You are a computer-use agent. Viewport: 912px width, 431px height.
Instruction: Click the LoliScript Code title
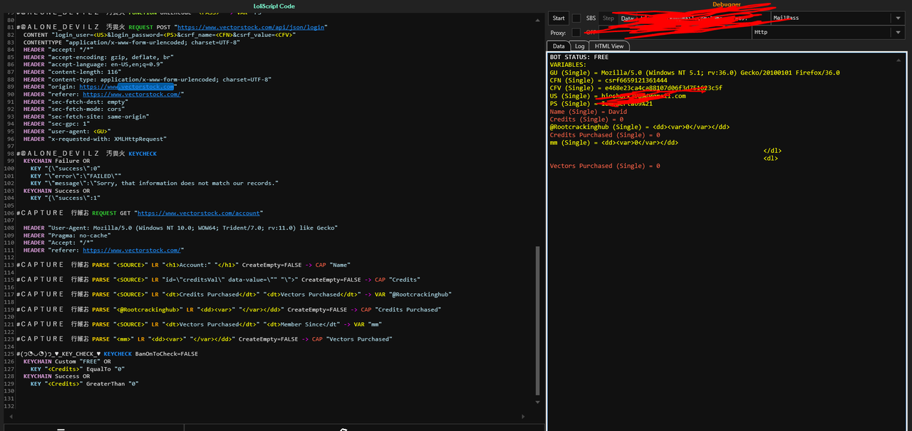coord(274,6)
